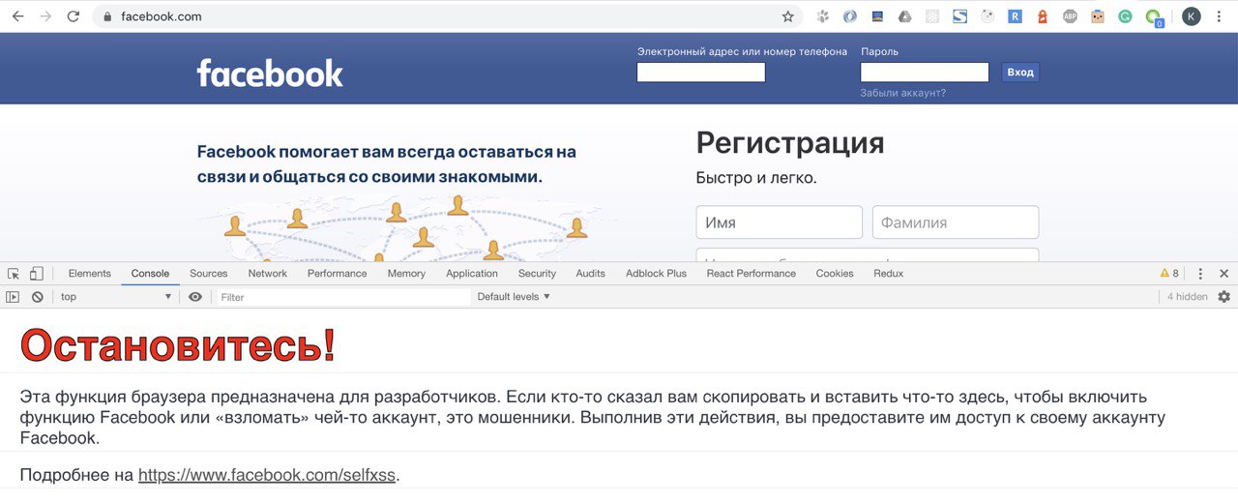The image size is (1238, 503).
Task: Open DevTools customize three-dot menu
Action: 1200,274
